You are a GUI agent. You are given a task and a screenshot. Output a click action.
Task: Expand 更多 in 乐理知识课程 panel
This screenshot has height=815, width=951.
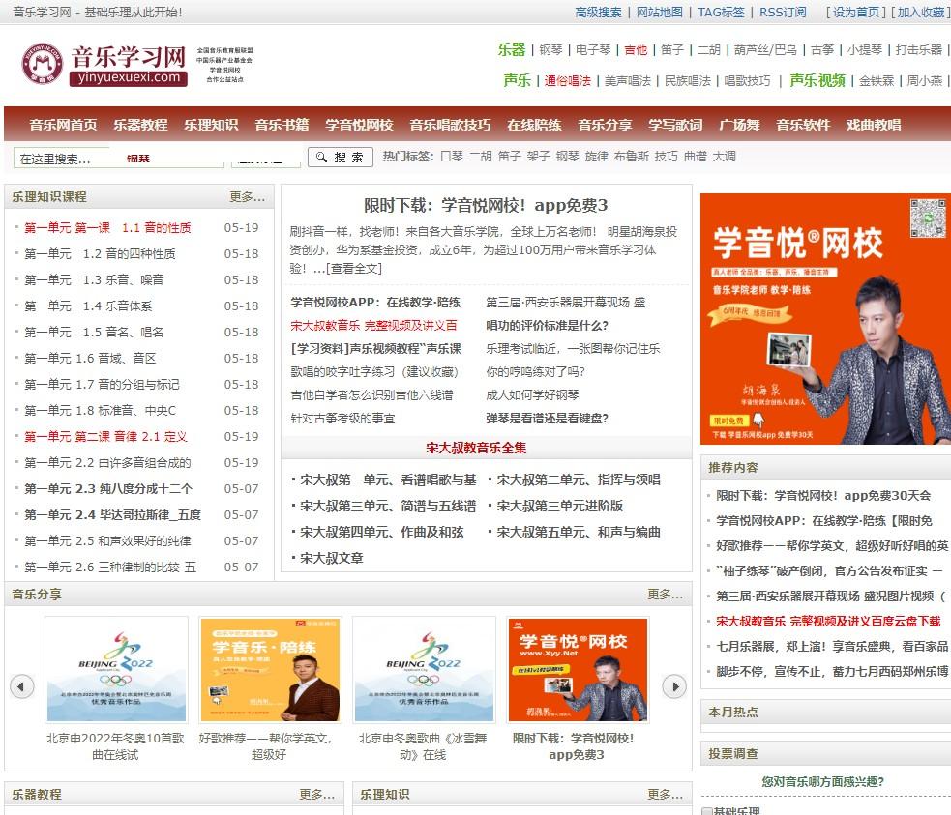click(x=247, y=197)
